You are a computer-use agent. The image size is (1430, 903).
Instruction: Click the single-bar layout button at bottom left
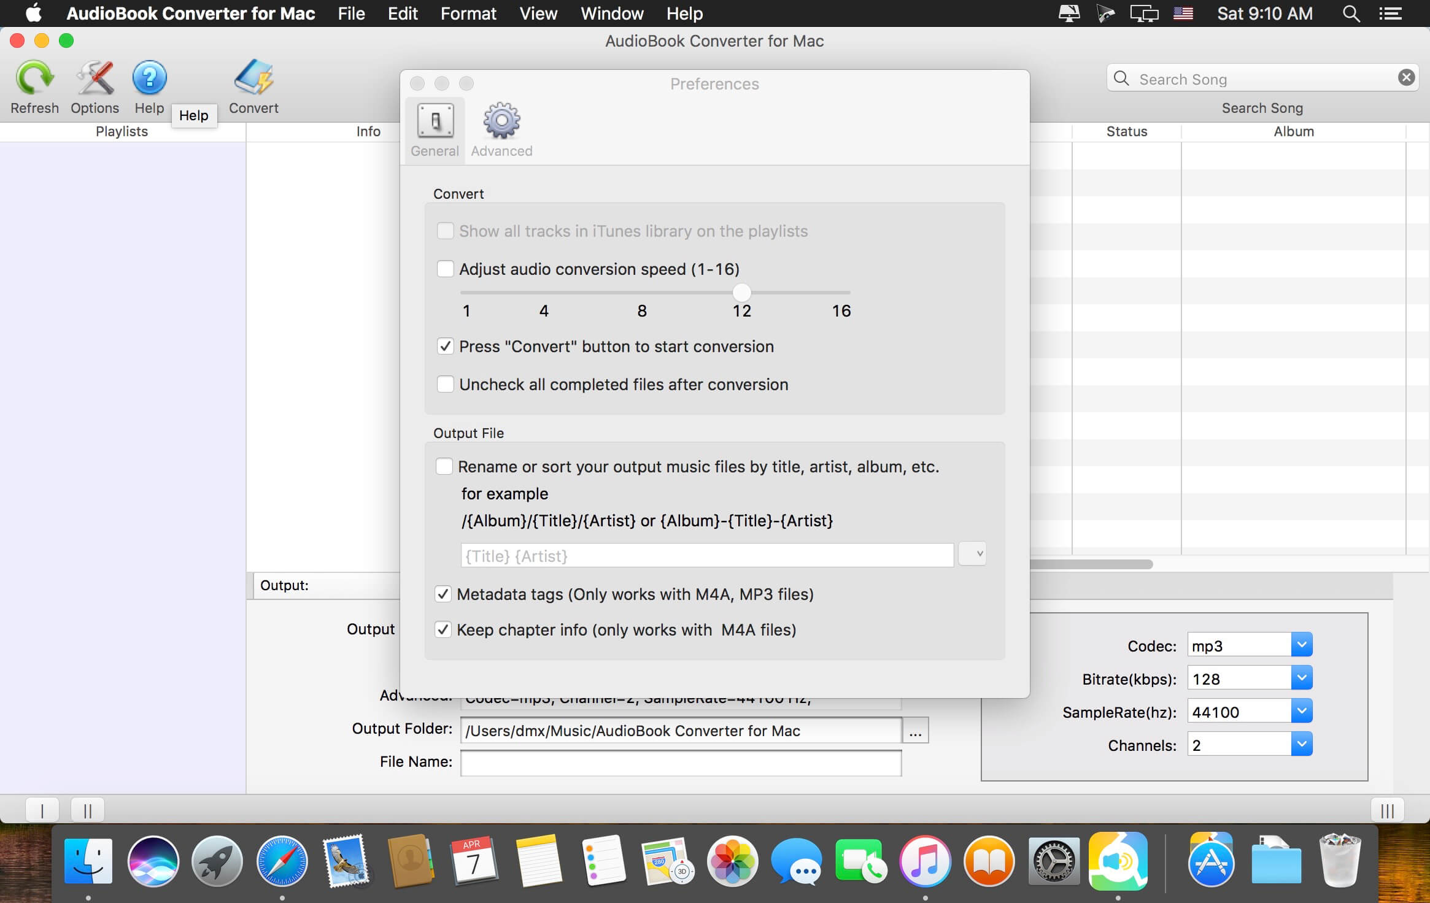(x=42, y=810)
